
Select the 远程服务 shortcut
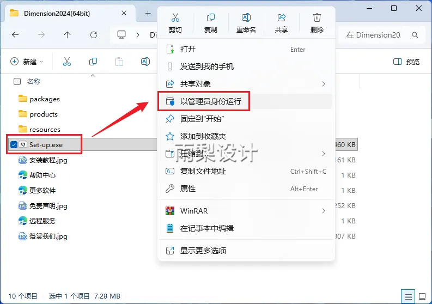pos(37,221)
